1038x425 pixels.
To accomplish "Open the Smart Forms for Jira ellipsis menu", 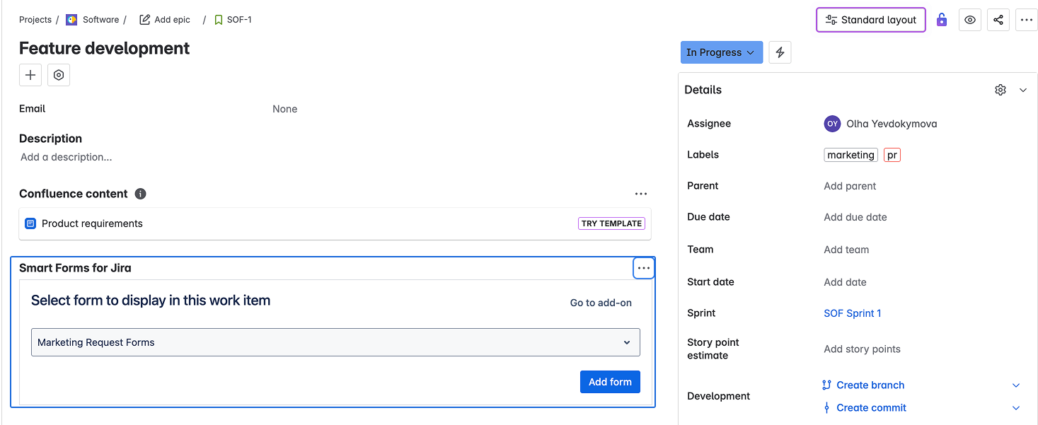I will pyautogui.click(x=643, y=268).
